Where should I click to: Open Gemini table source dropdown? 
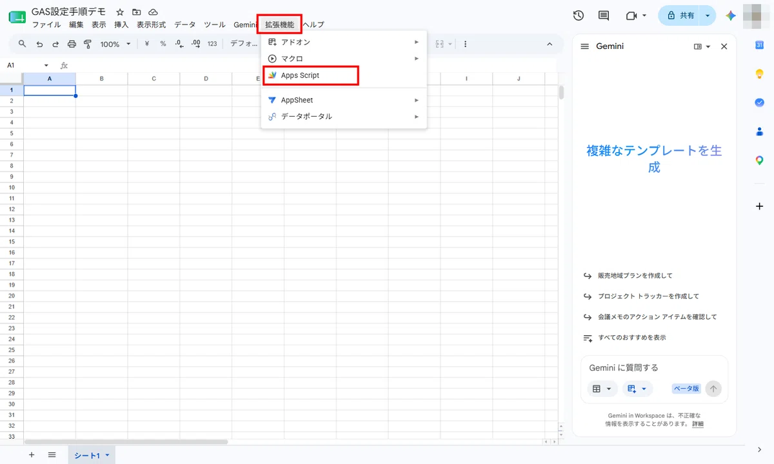(602, 389)
